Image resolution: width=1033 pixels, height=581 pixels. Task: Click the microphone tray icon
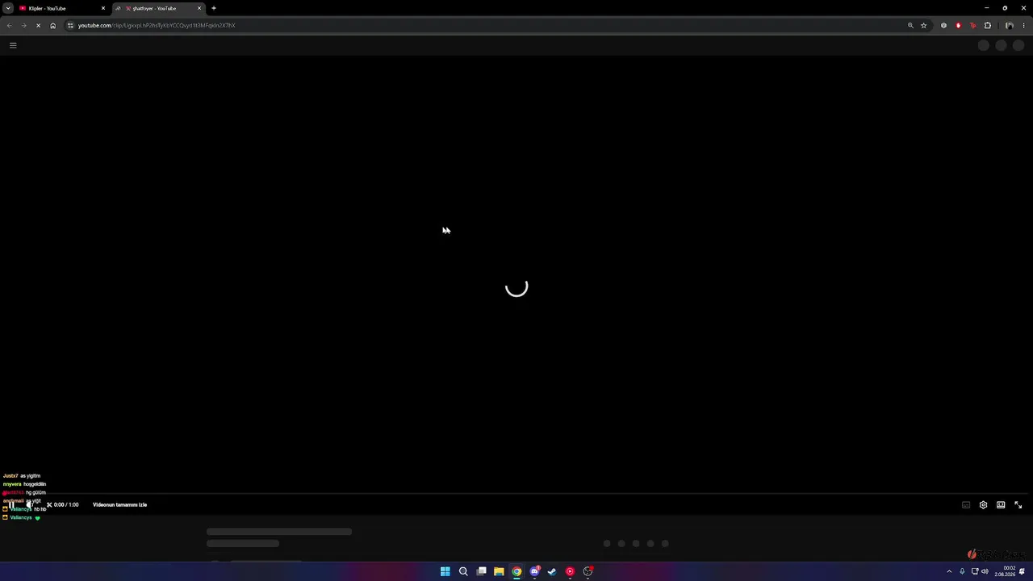pyautogui.click(x=962, y=571)
